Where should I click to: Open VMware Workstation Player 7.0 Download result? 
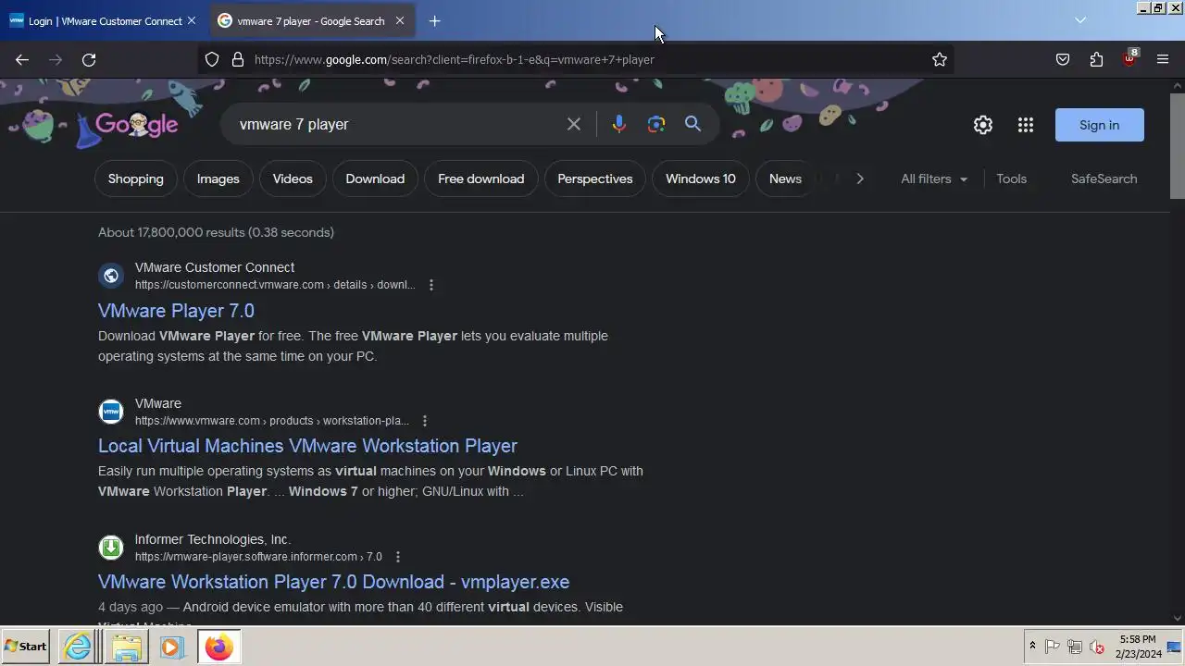click(333, 582)
